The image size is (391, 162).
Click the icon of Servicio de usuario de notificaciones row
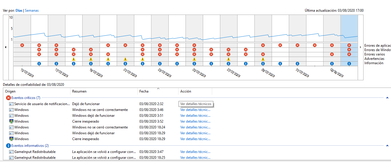tap(11, 104)
